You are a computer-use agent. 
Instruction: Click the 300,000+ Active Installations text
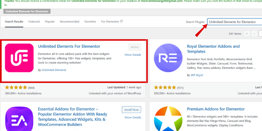23,93
